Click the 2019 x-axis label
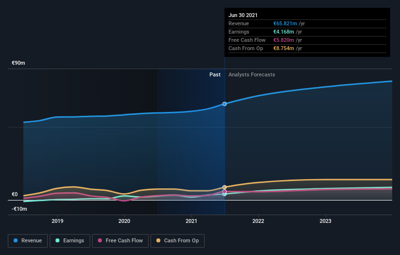The height and width of the screenshot is (255, 400). [57, 221]
